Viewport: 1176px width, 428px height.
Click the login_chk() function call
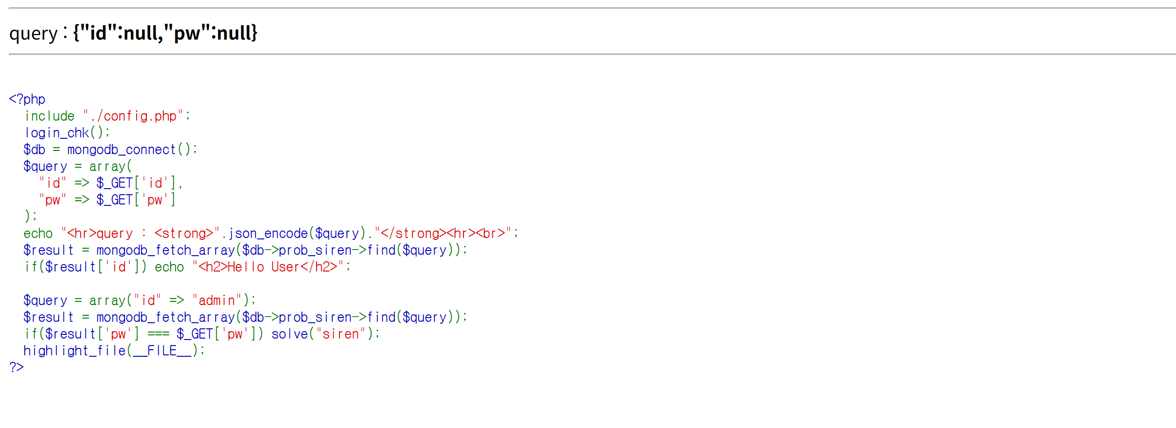[x=67, y=133]
